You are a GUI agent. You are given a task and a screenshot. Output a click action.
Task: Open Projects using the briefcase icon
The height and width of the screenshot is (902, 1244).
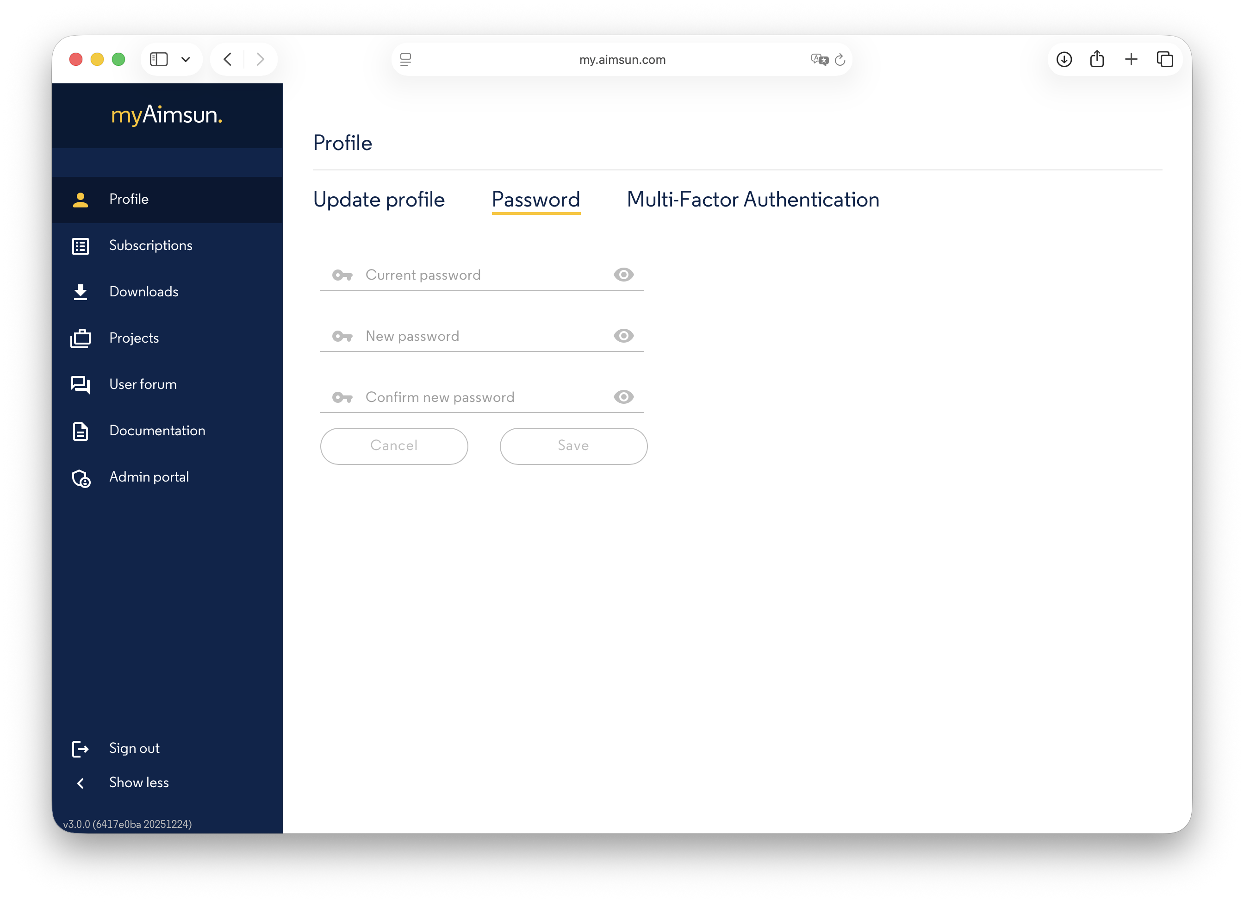click(x=81, y=338)
